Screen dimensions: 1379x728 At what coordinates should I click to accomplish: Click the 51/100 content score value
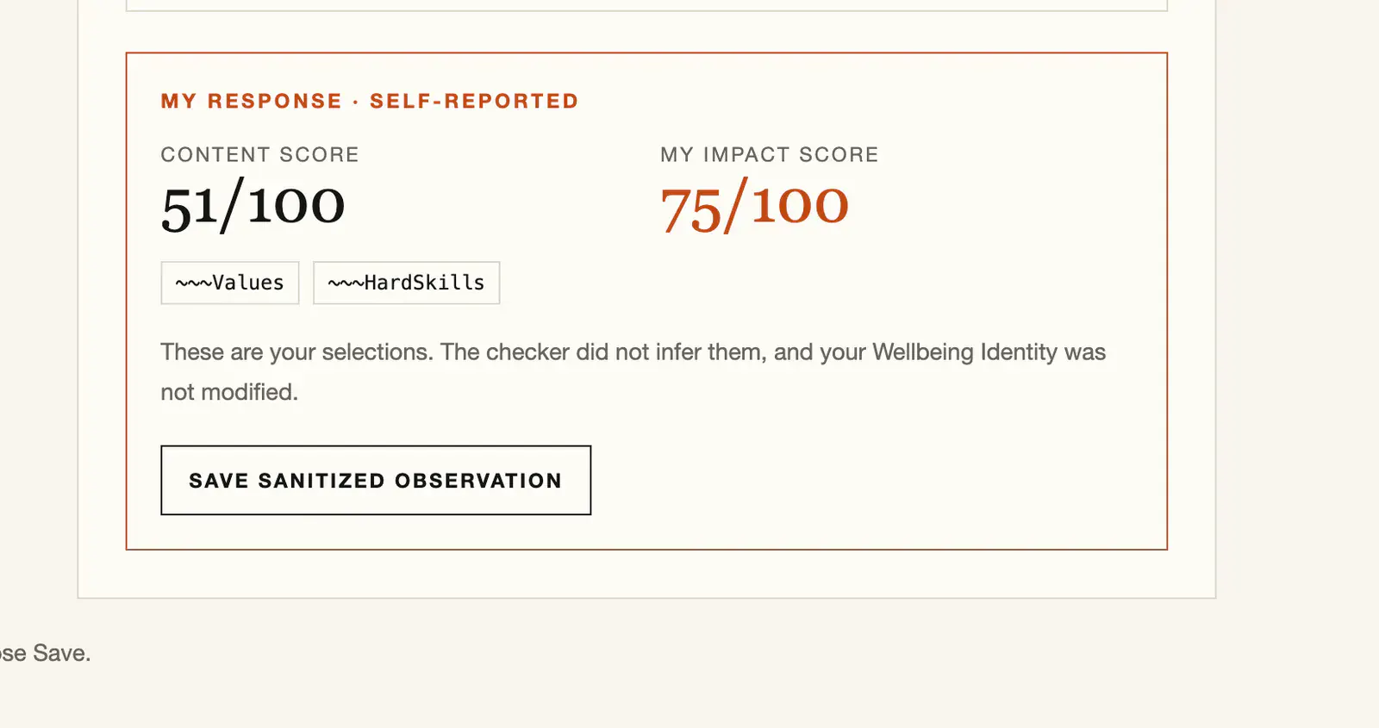click(253, 206)
